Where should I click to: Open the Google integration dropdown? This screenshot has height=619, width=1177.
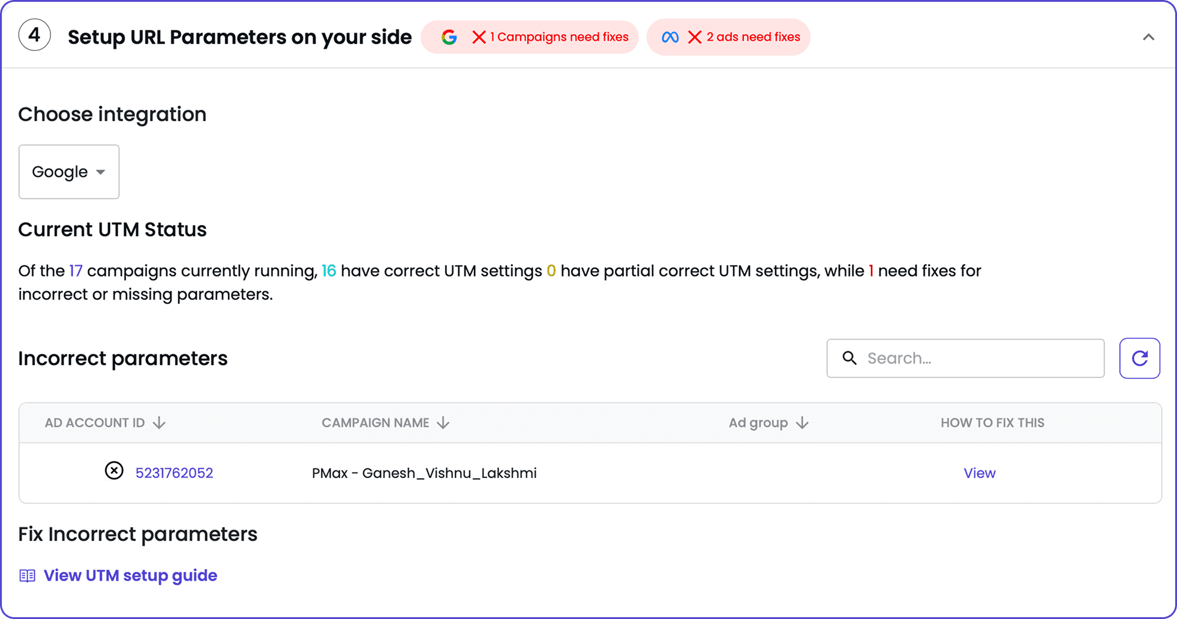click(x=68, y=172)
